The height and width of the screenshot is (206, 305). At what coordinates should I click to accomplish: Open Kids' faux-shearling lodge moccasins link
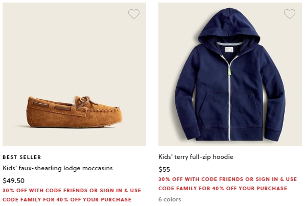click(x=58, y=168)
